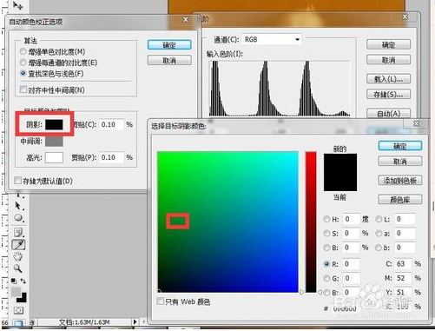Image resolution: width=435 pixels, height=331 pixels.
Task: Choose 增强单色对比度(M) algorithm
Action: click(23, 52)
